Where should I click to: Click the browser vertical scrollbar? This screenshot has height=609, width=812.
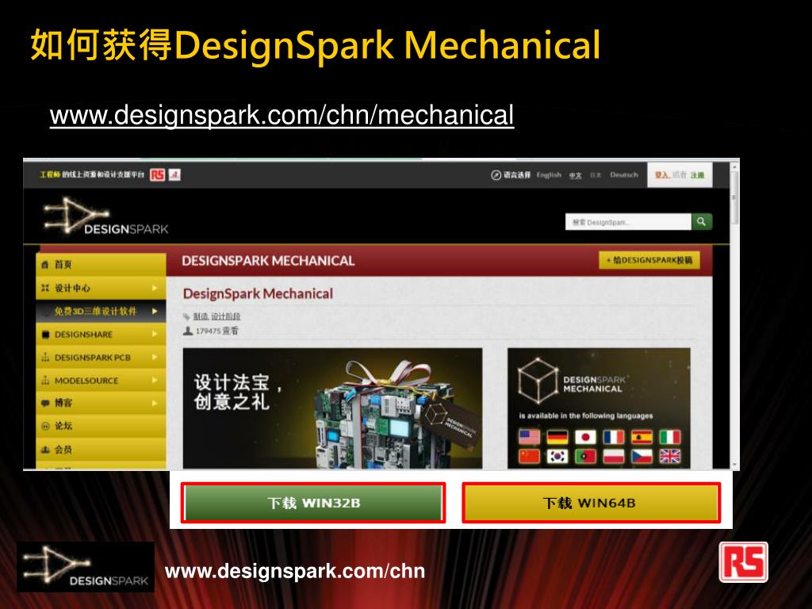(x=734, y=314)
